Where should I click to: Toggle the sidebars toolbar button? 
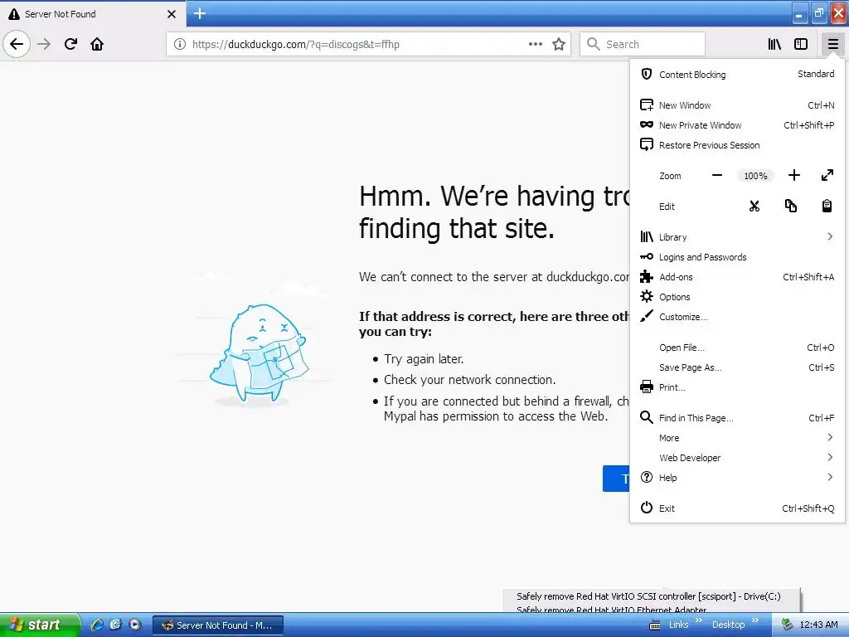[x=801, y=45]
